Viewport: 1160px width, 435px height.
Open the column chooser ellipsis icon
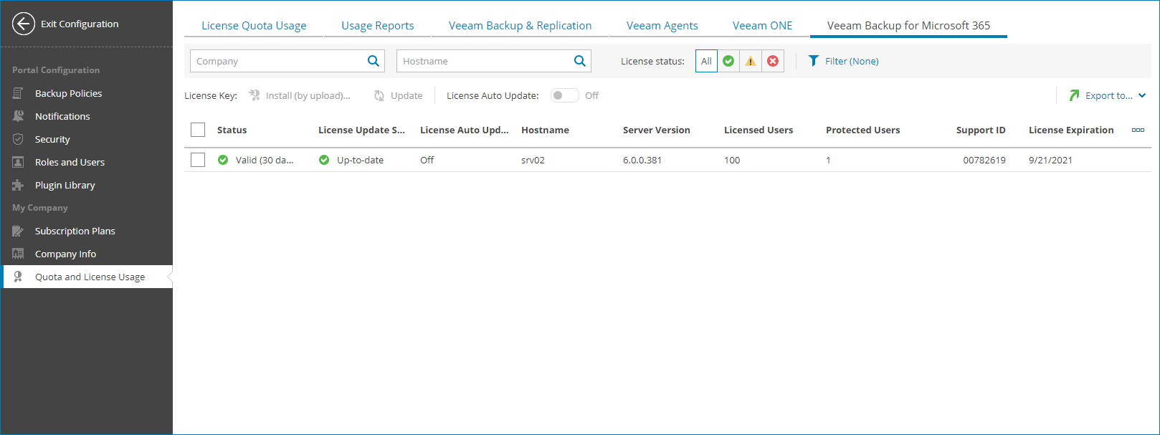coord(1138,130)
